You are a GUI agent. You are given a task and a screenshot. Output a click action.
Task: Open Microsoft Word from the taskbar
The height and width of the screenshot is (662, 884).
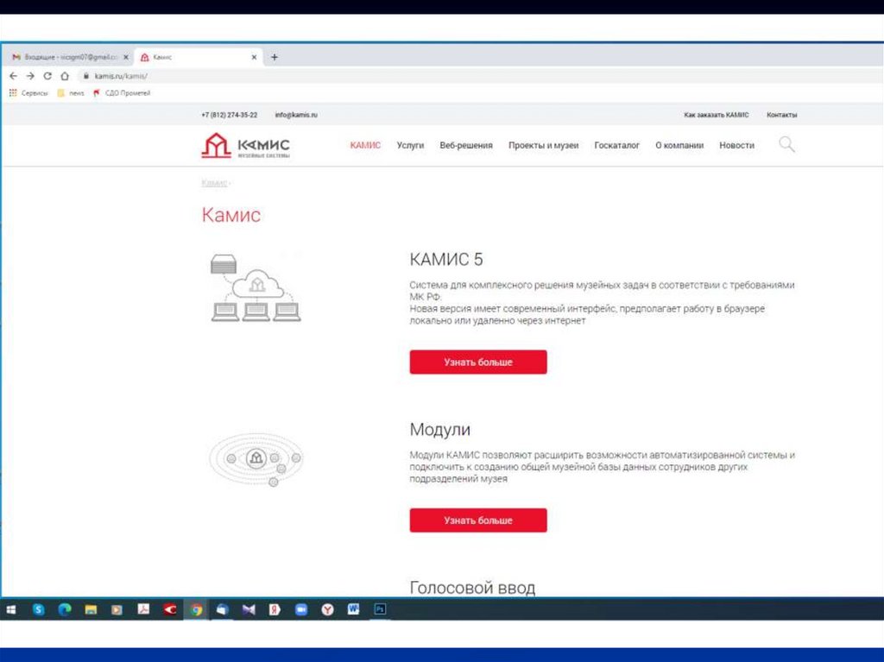click(x=354, y=609)
